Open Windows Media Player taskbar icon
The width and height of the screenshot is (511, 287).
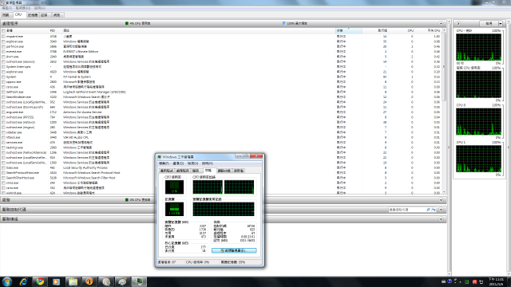click(x=57, y=281)
